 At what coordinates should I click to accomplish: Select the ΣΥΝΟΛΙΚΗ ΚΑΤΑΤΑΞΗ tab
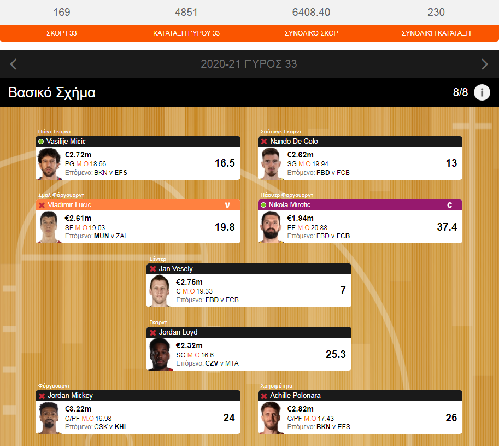point(436,33)
